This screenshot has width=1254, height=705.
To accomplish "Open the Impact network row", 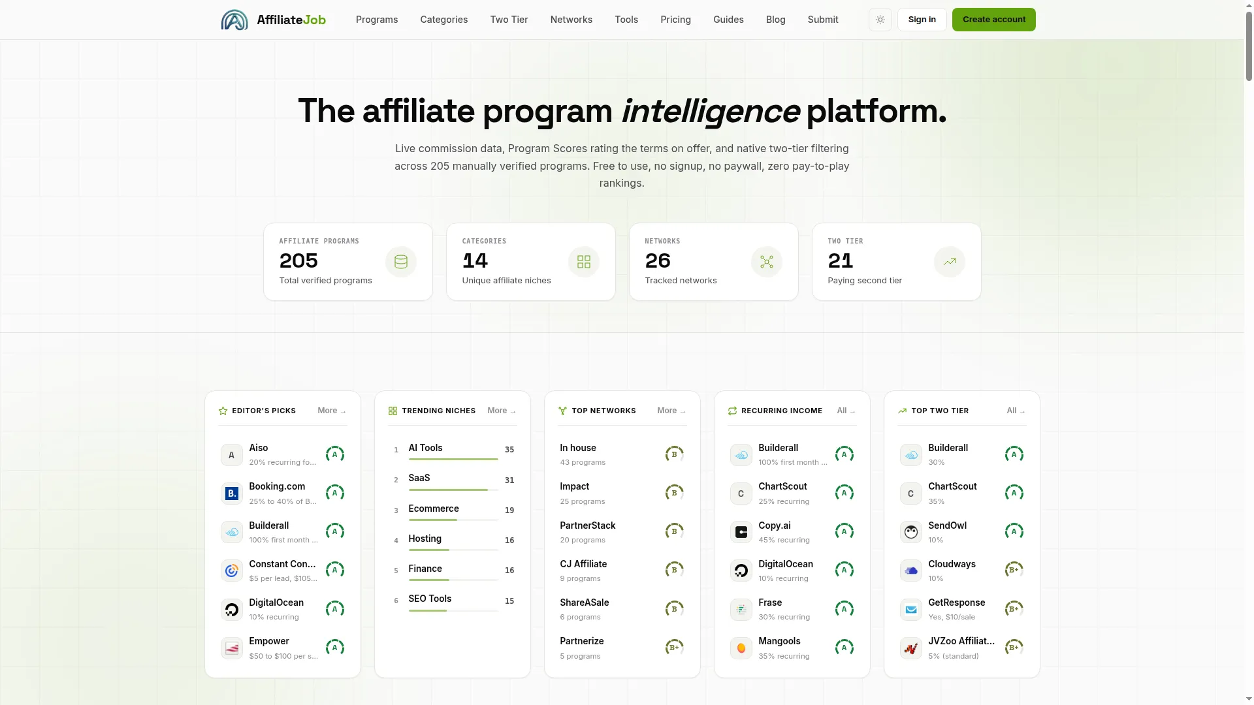I will [x=622, y=493].
